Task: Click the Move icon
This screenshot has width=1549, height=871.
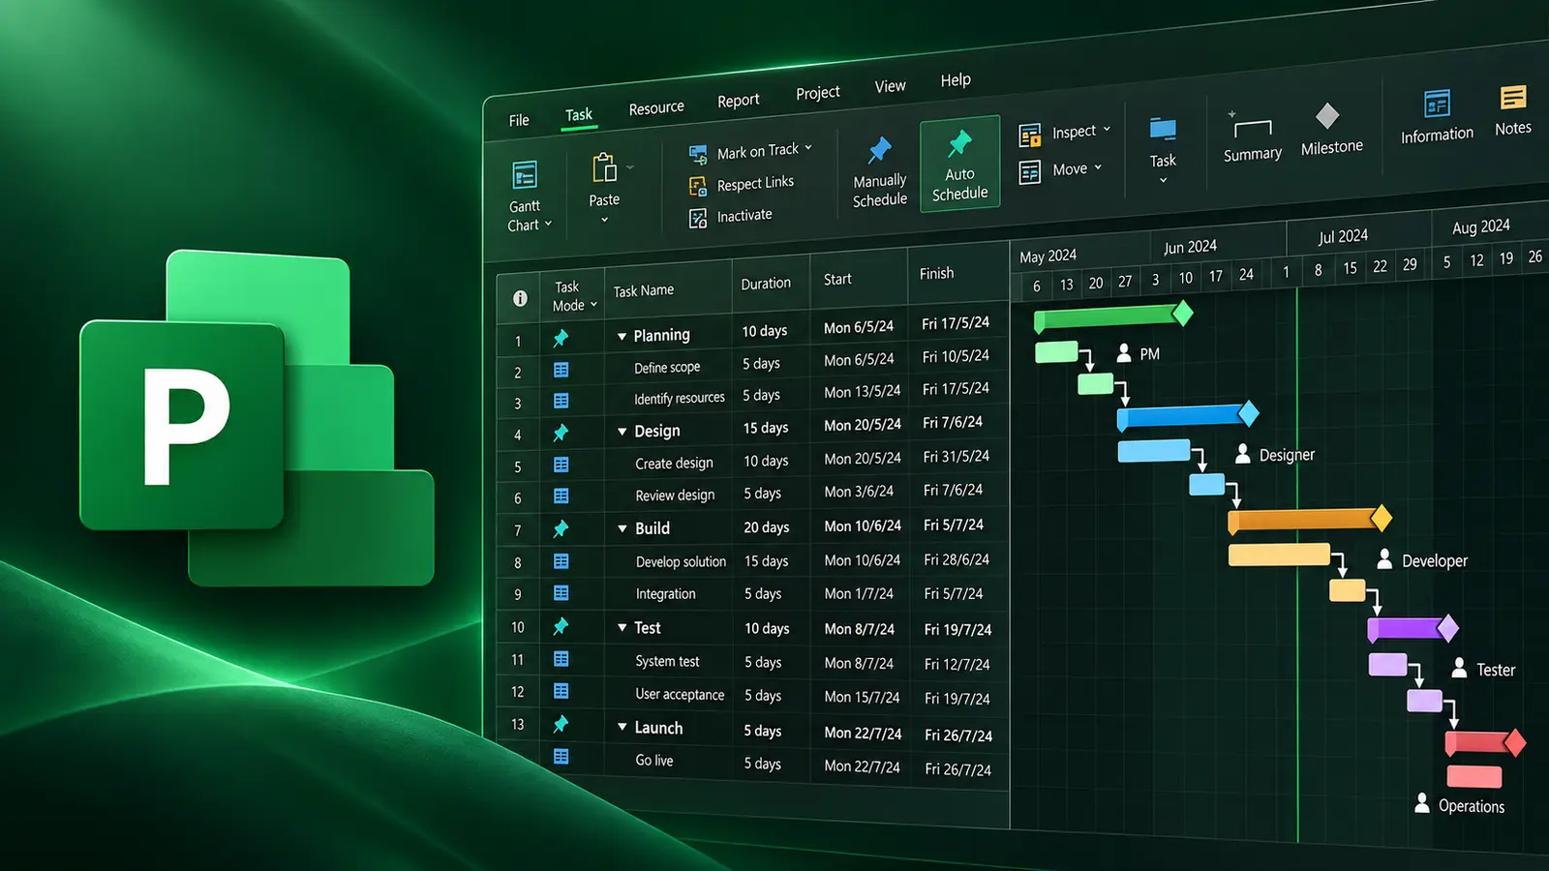Action: tap(1030, 172)
